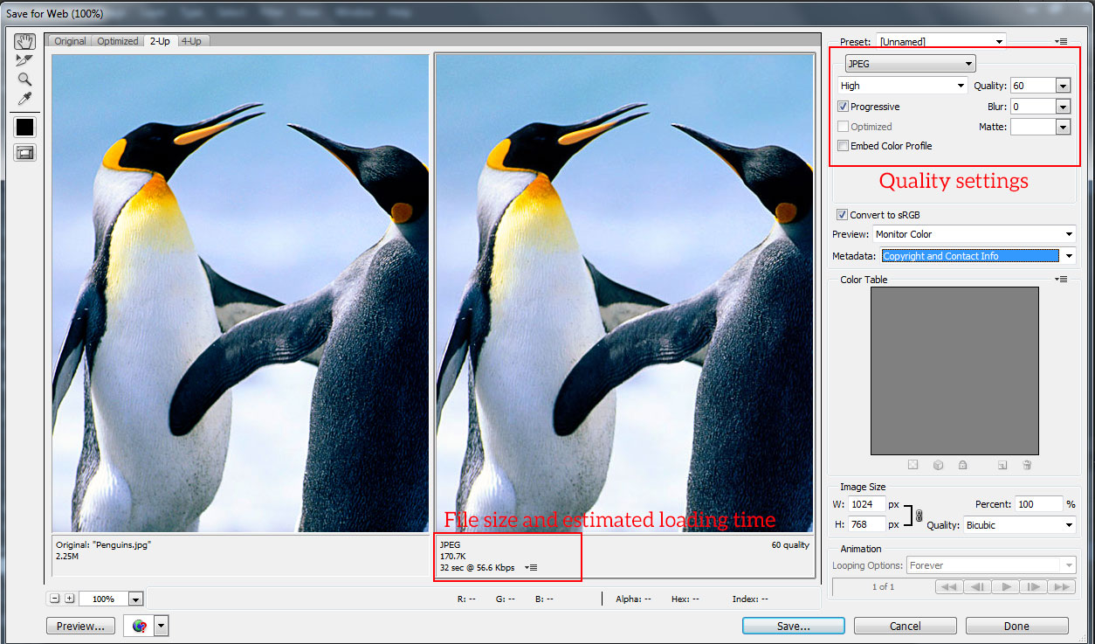Click the zoom out minus icon

55,599
